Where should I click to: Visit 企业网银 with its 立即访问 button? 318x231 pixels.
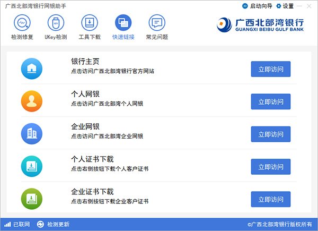pos(270,134)
